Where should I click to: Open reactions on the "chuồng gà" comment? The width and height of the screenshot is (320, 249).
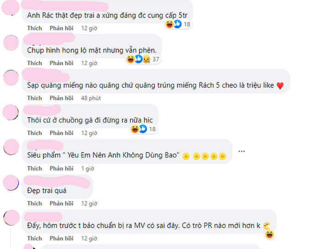coord(144,129)
